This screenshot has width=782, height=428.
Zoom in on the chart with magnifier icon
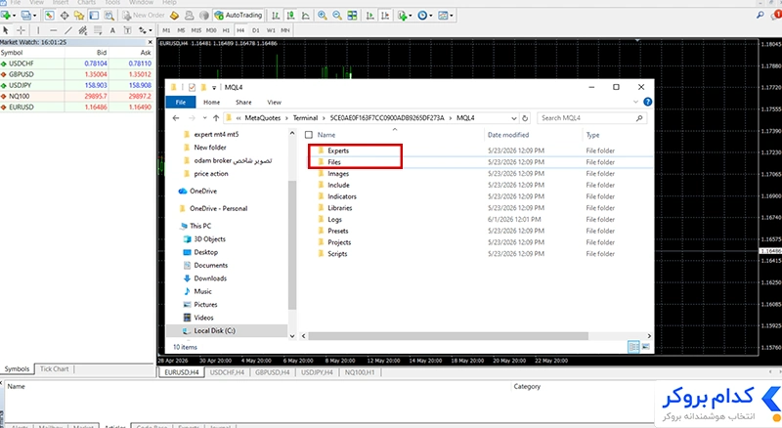click(323, 16)
